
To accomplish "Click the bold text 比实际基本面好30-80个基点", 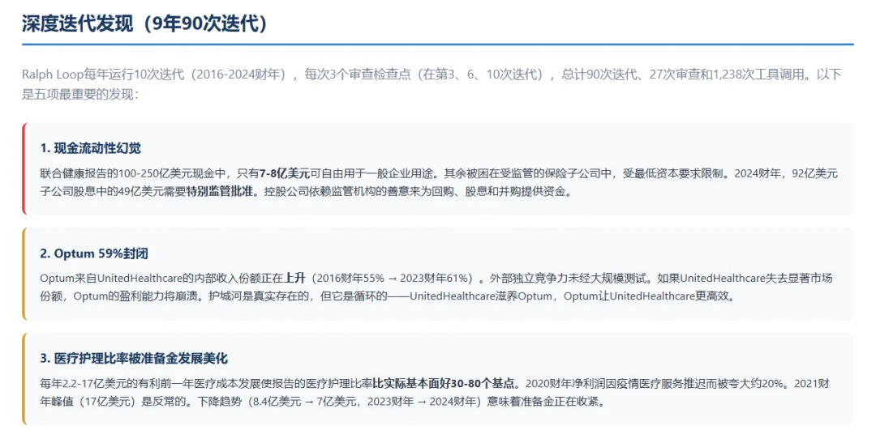I will click(443, 383).
